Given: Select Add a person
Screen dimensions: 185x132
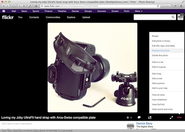Looking at the screenshot, I should point(158,83).
